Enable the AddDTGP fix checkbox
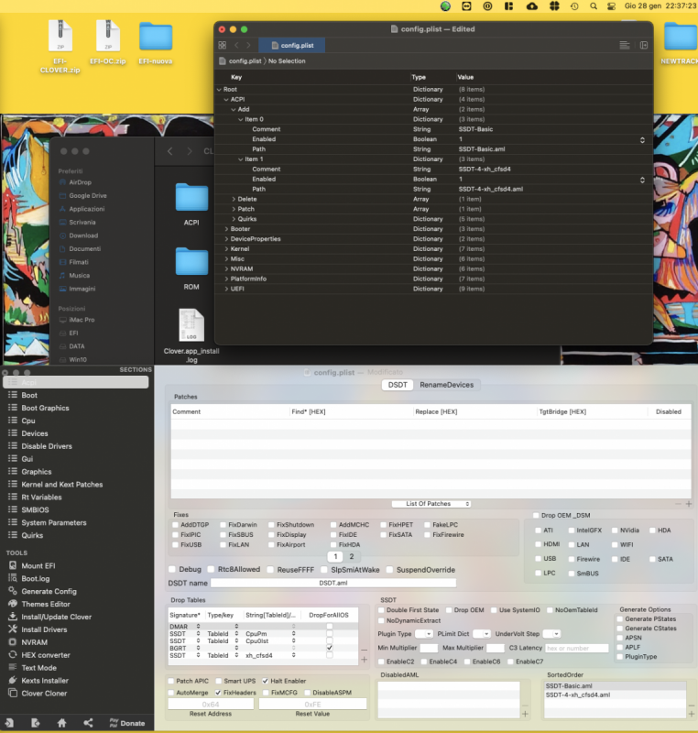The width and height of the screenshot is (698, 733). tap(176, 525)
